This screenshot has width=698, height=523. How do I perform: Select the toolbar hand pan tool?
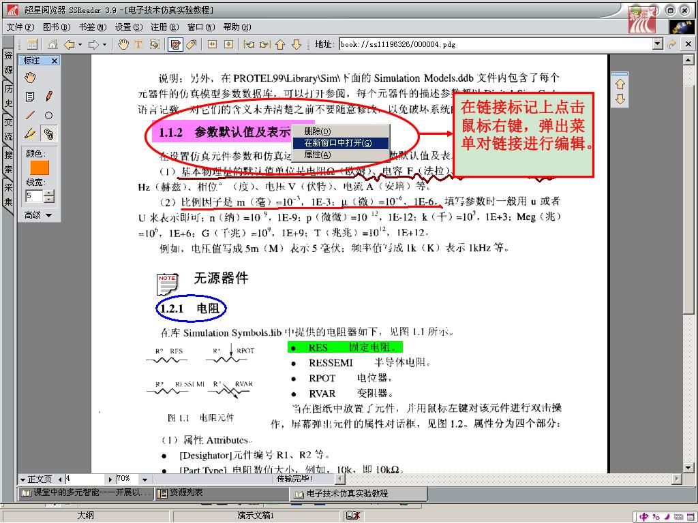[x=123, y=44]
